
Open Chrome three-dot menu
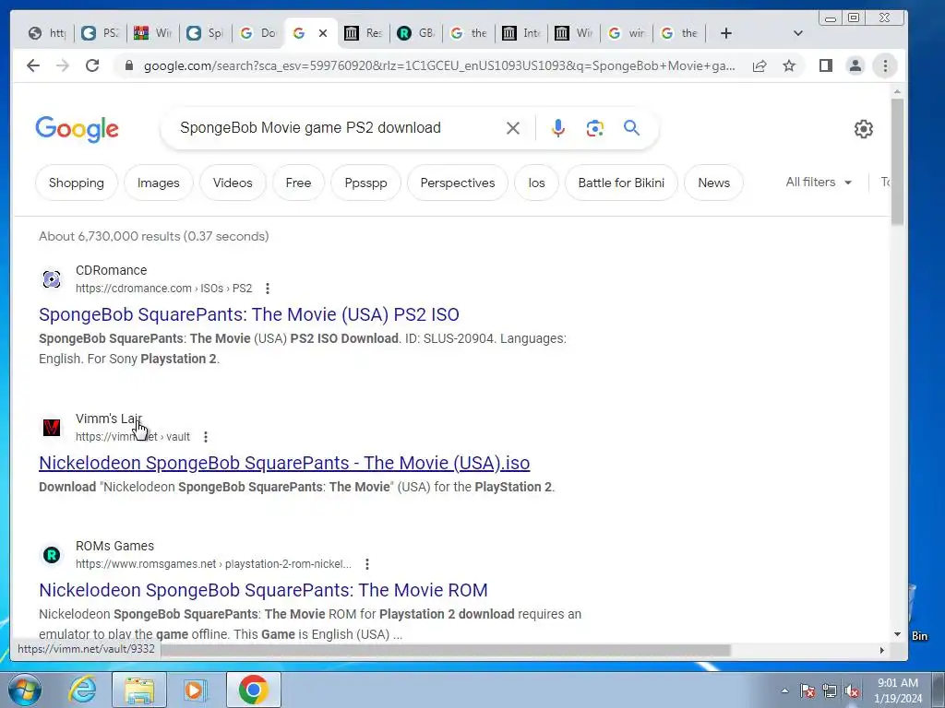click(885, 65)
